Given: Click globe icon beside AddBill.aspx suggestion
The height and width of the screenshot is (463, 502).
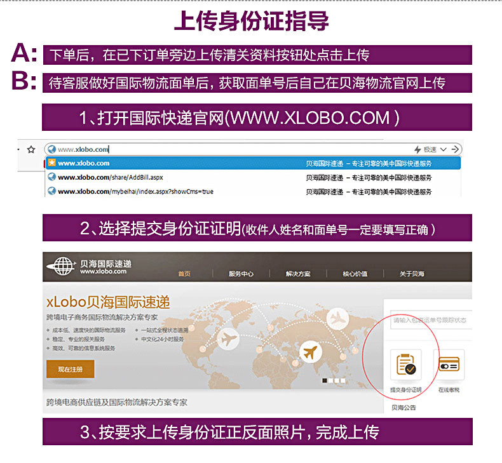Looking at the screenshot, I should point(52,177).
